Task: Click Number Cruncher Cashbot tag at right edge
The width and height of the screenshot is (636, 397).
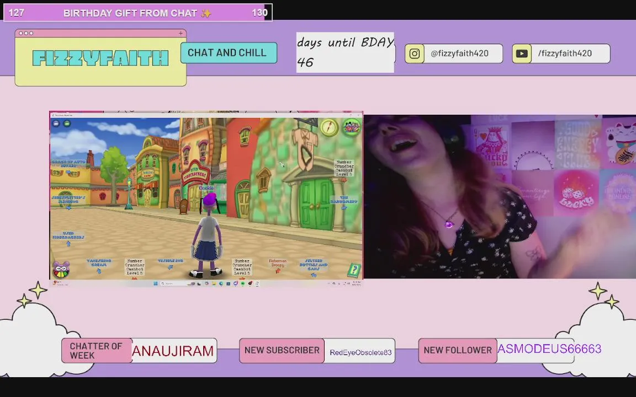Action: pyautogui.click(x=344, y=168)
